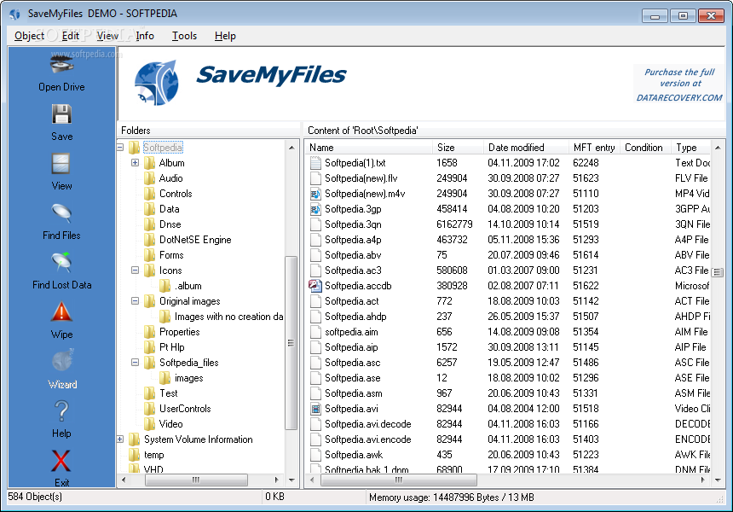Select the .album subfolder
The width and height of the screenshot is (733, 512).
pyautogui.click(x=188, y=286)
